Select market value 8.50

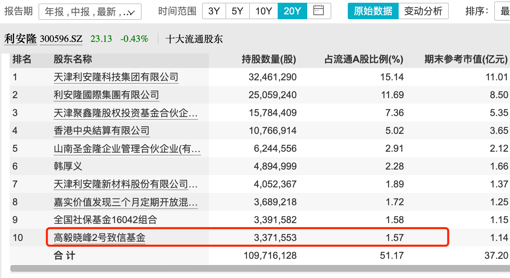[499, 95]
